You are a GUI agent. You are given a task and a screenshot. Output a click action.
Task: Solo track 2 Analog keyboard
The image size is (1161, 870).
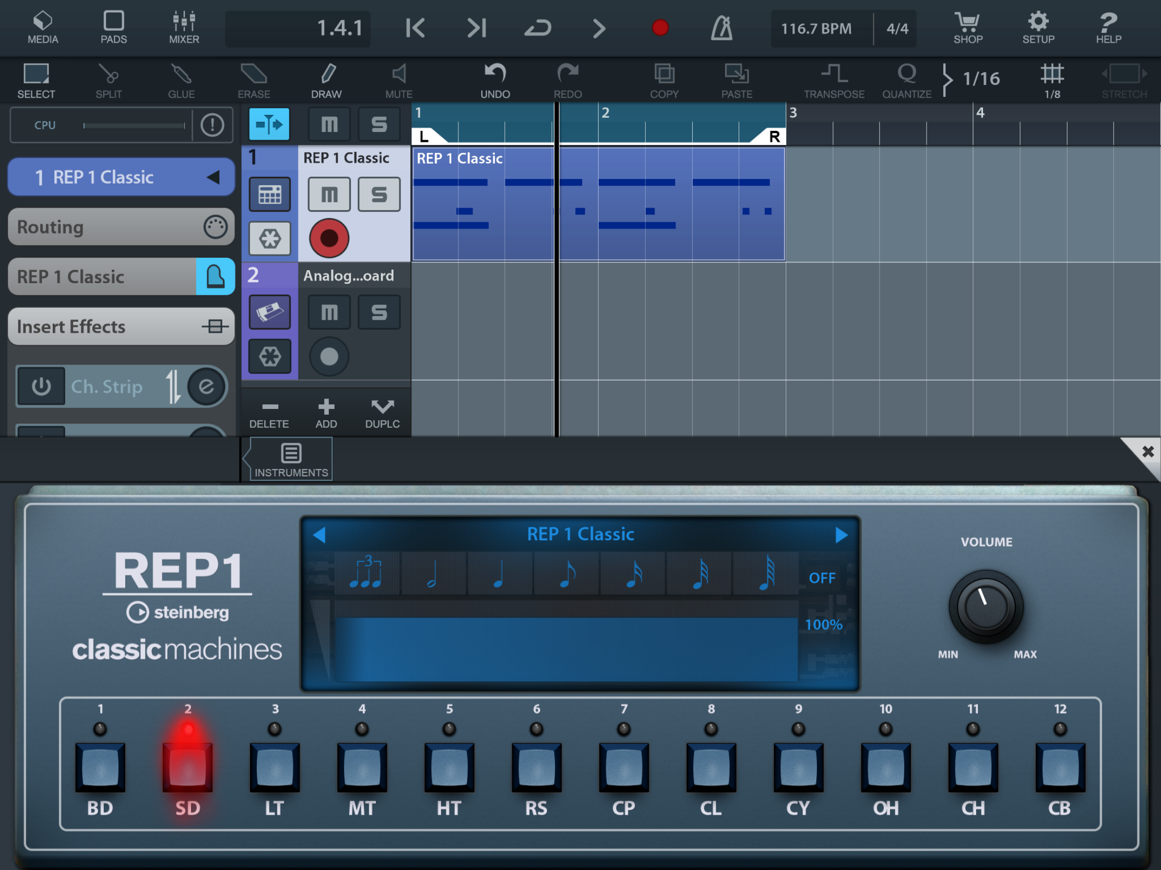(379, 312)
